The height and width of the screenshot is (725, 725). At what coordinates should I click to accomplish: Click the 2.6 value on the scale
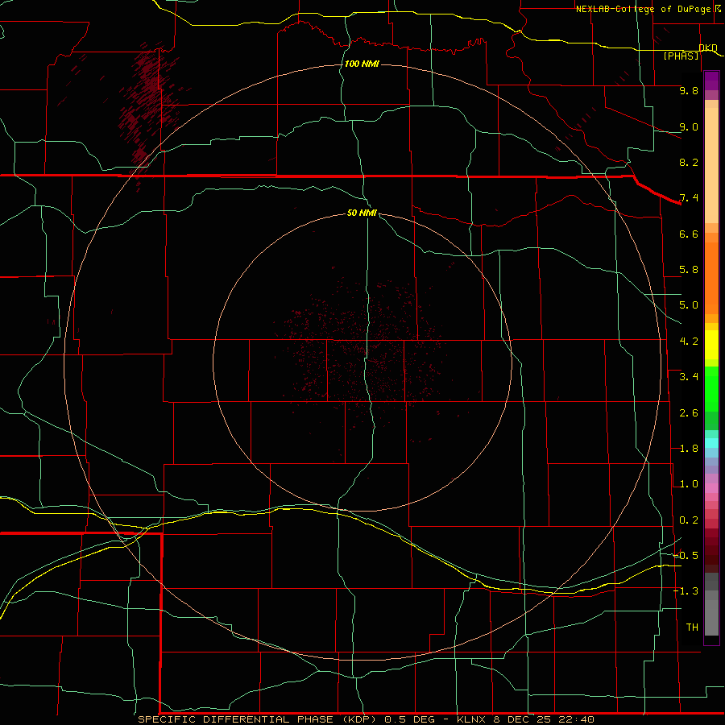(x=689, y=413)
